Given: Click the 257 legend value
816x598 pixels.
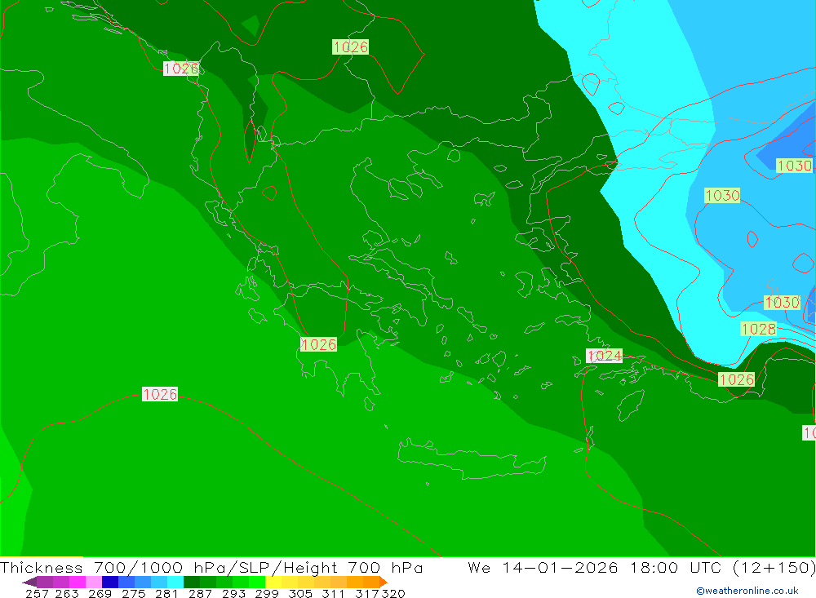Looking at the screenshot, I should tap(37, 593).
